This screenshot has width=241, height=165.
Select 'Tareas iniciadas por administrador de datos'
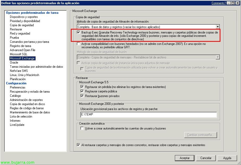tap(37, 67)
